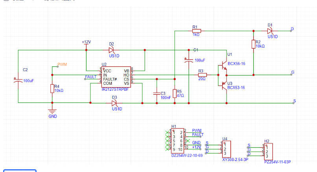Select the IR2127STRPBF driver chip U2
Image resolution: width=317 pixels, height=172 pixels.
coord(116,77)
